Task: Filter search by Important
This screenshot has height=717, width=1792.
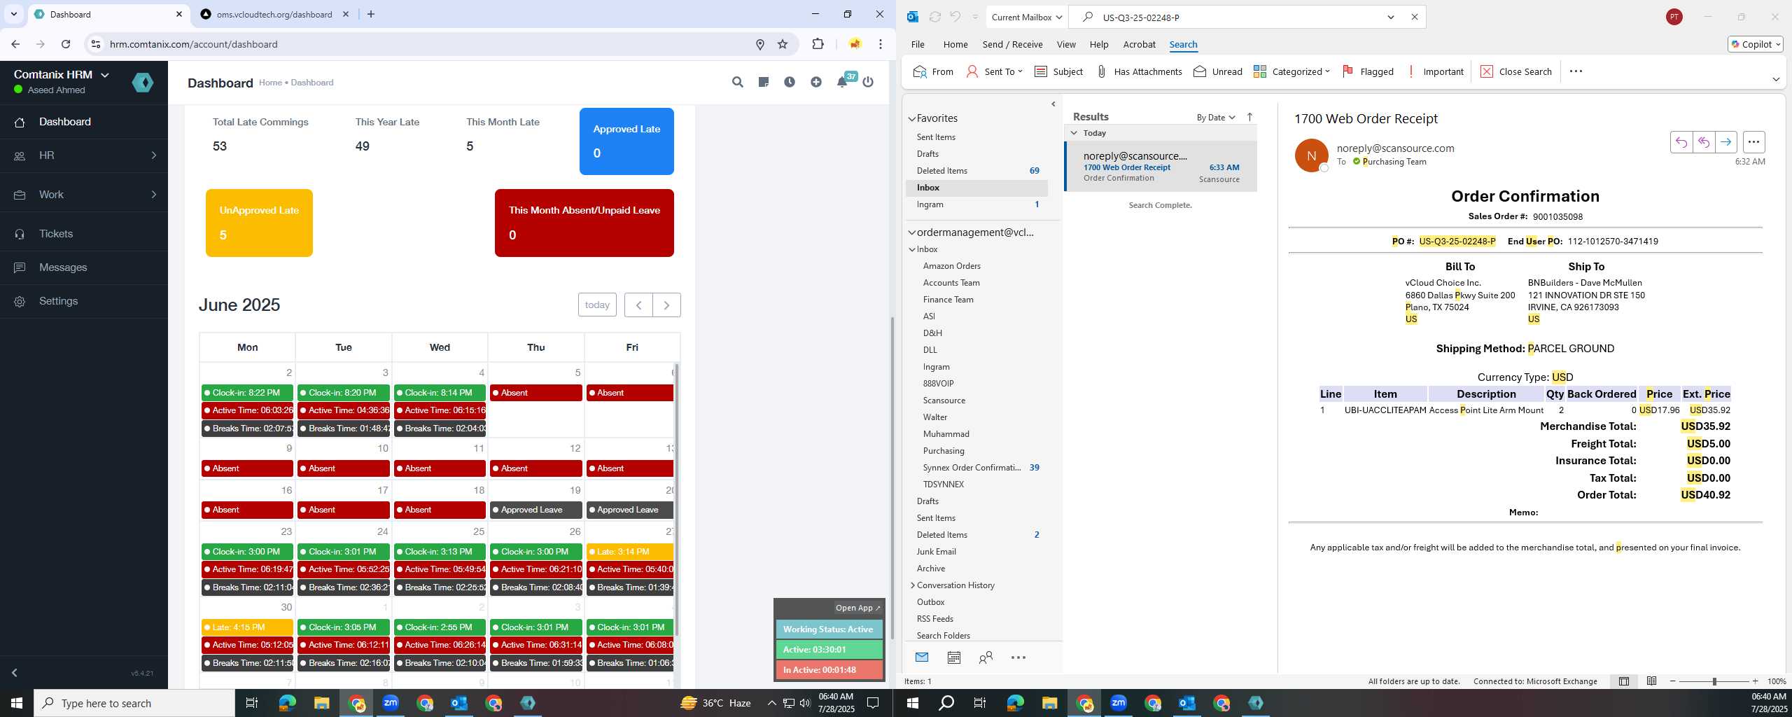Action: point(1434,71)
